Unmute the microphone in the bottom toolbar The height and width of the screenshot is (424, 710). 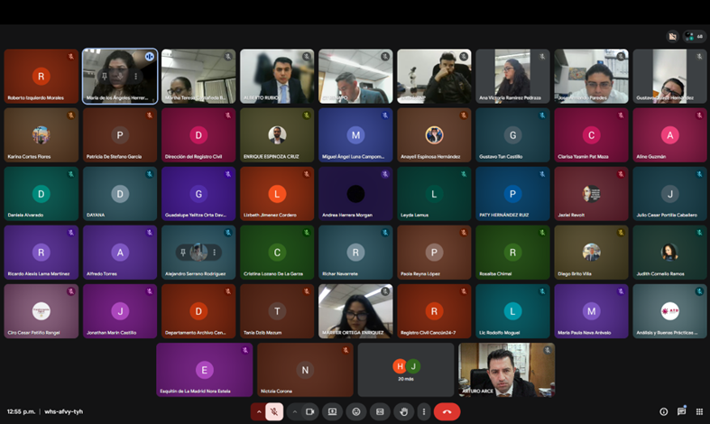coord(274,411)
